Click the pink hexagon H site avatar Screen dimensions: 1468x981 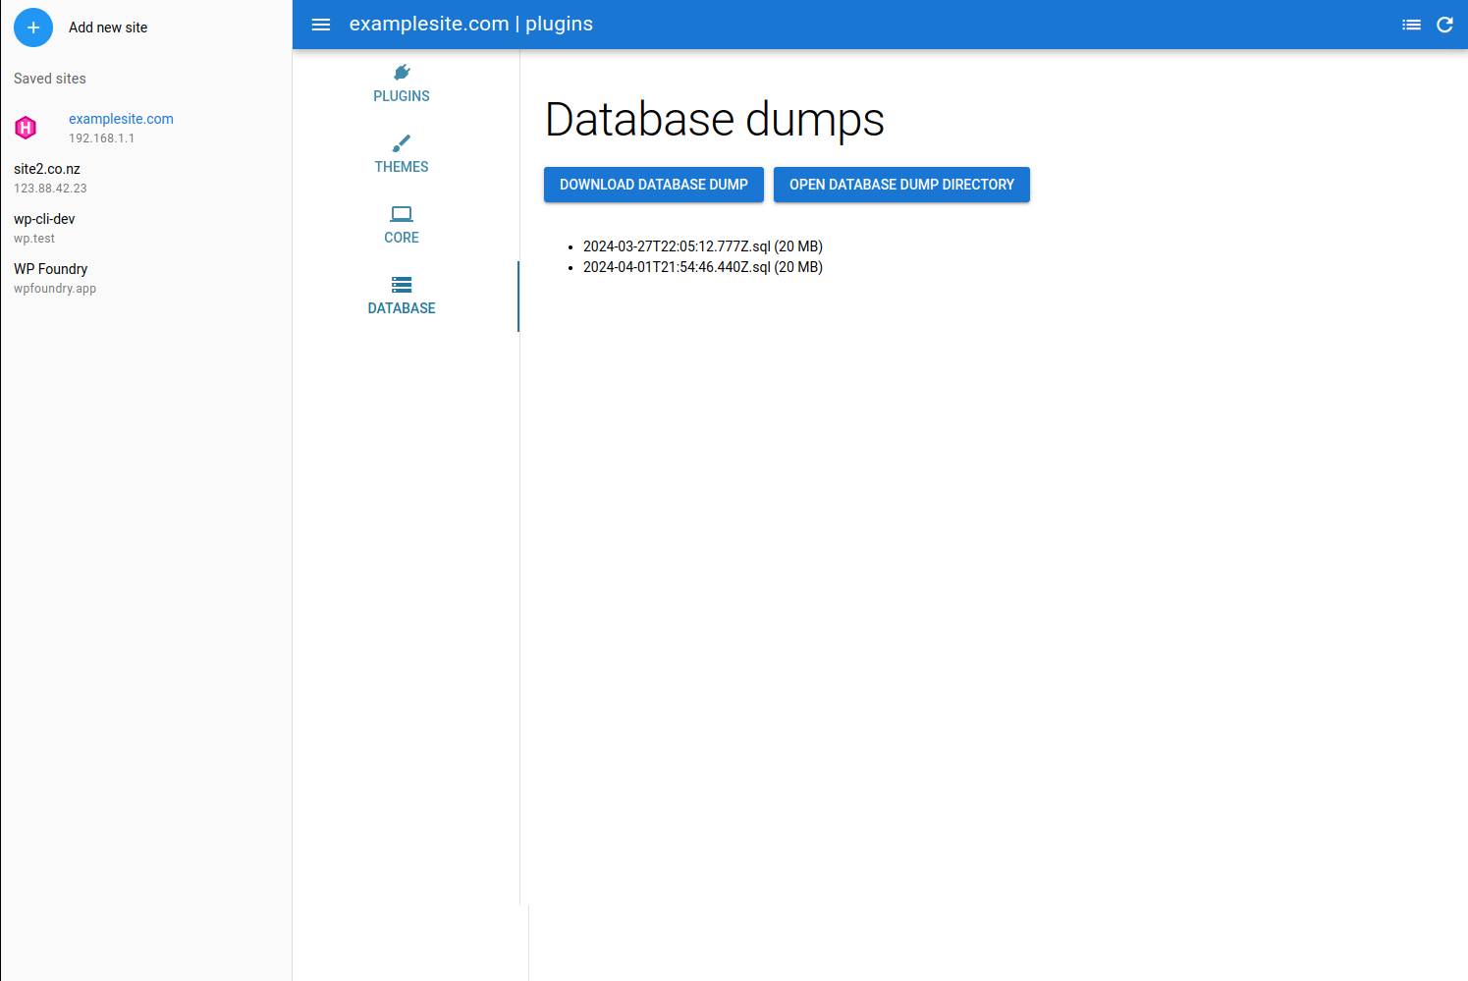27,128
